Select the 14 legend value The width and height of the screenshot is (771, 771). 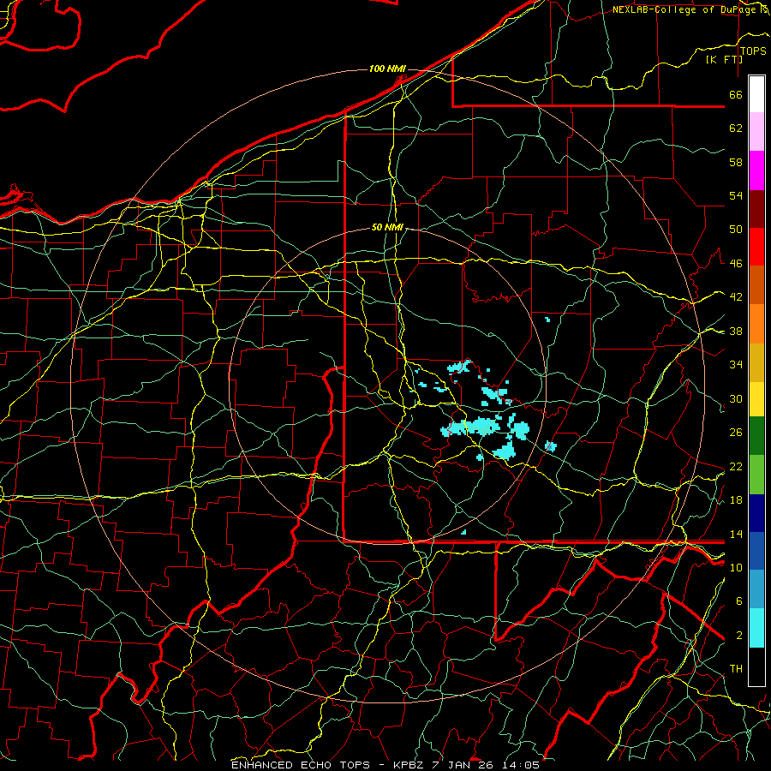click(x=736, y=534)
